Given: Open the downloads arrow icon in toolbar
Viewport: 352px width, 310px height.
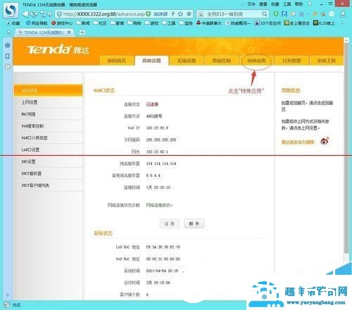Looking at the screenshot, I should coord(343,14).
